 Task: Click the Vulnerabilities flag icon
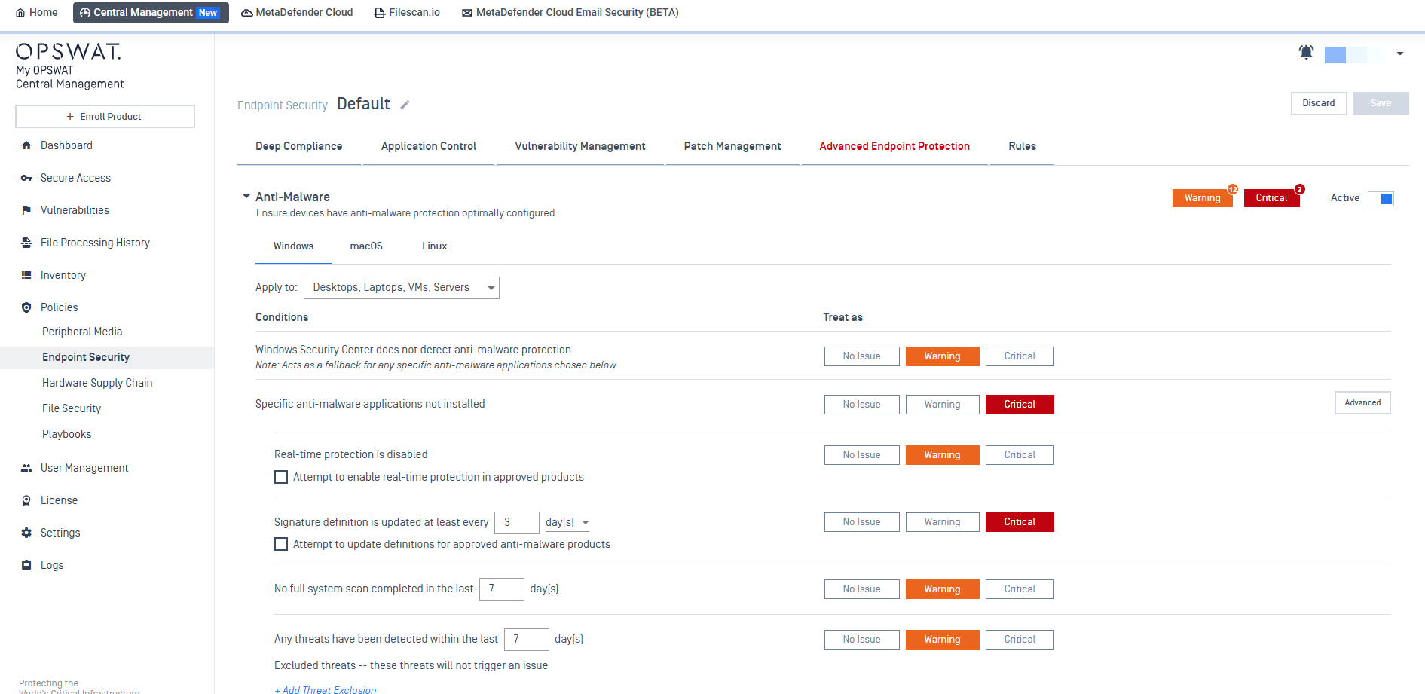click(x=26, y=210)
